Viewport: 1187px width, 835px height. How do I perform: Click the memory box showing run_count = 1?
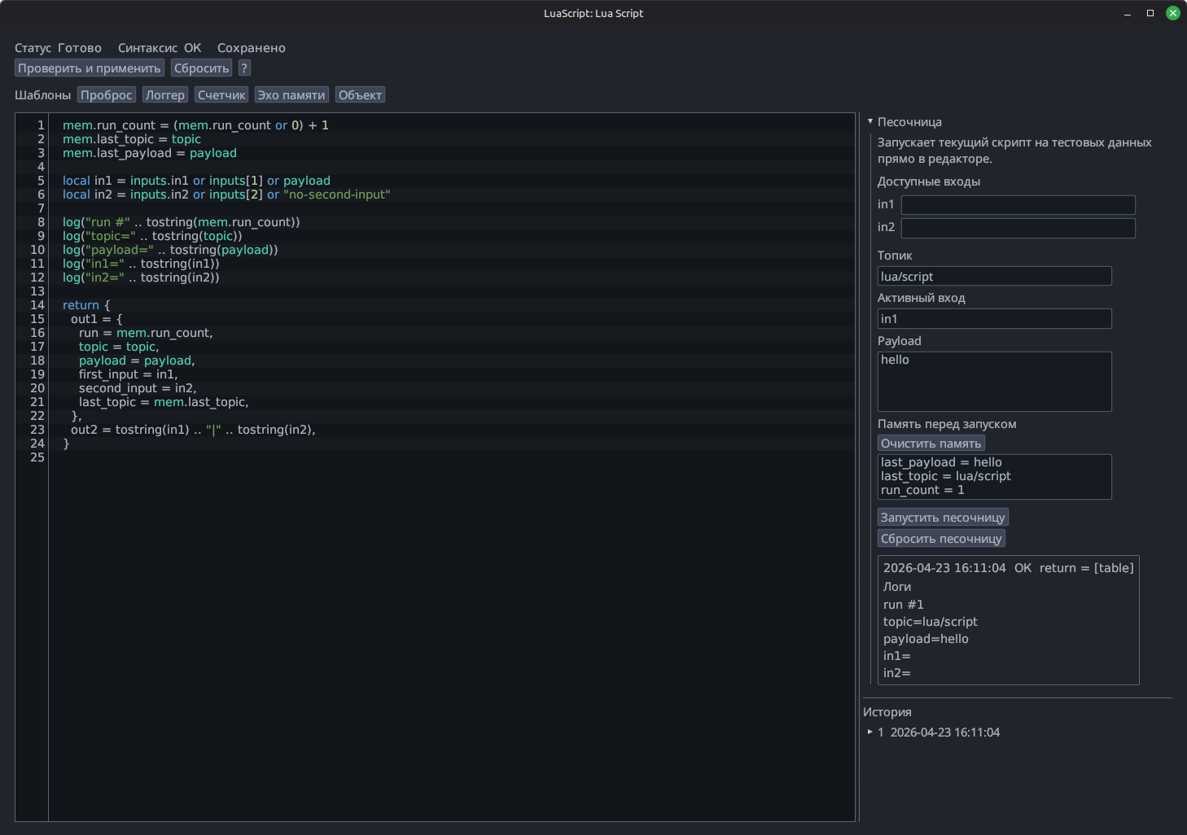(x=994, y=477)
